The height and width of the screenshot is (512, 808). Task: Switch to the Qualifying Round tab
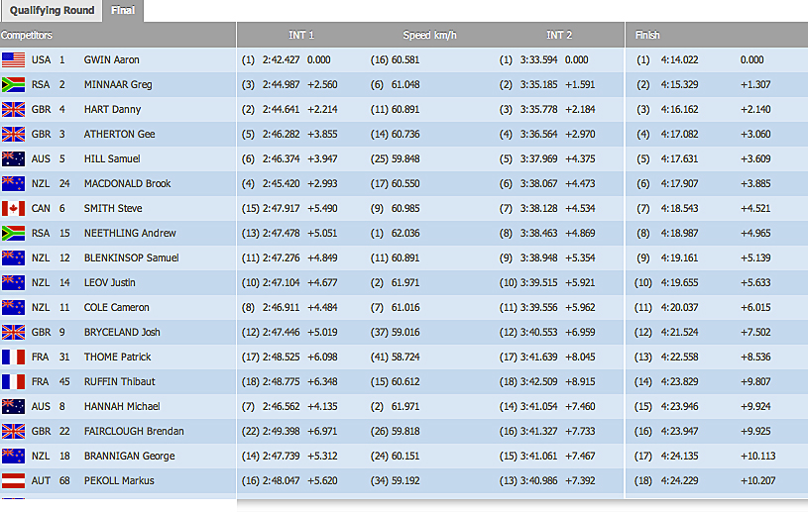(x=52, y=11)
